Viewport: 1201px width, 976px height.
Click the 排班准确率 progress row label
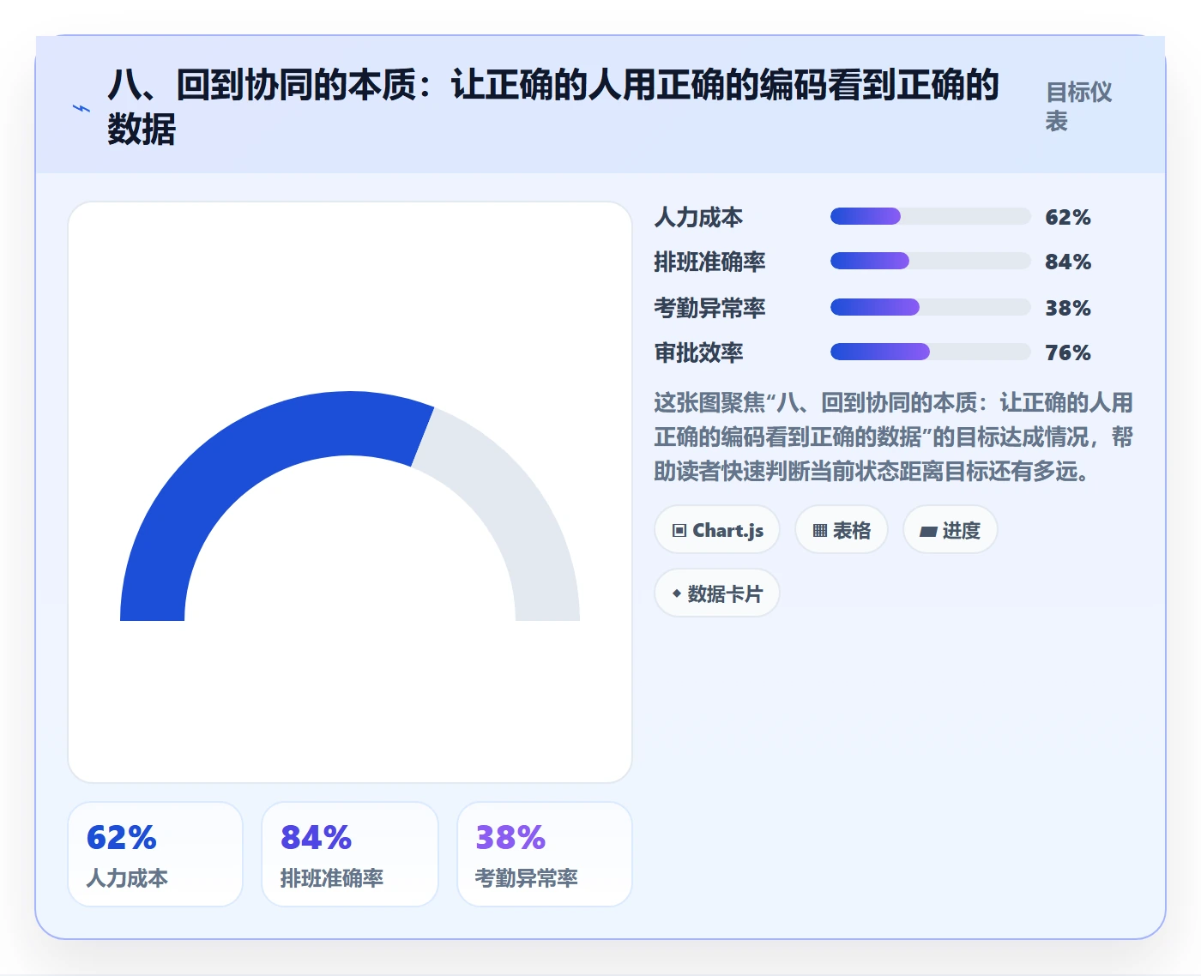pyautogui.click(x=709, y=262)
